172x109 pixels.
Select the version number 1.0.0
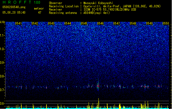[37, 2]
